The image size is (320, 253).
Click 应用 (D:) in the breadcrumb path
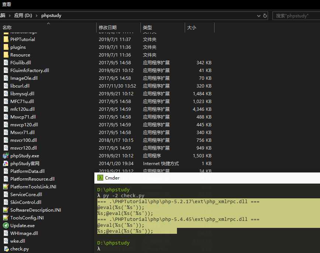tap(23, 16)
